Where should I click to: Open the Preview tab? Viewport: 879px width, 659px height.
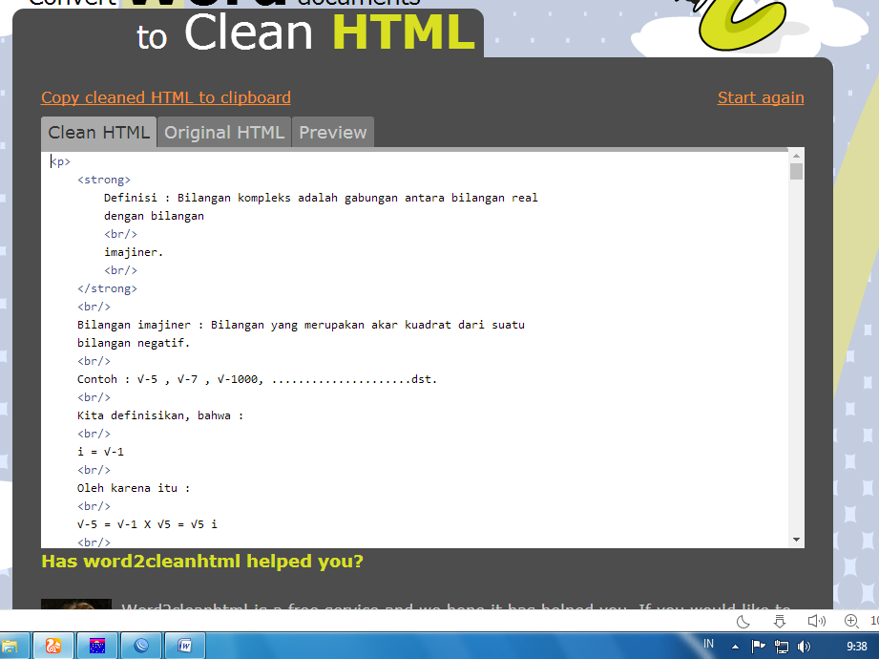point(333,133)
